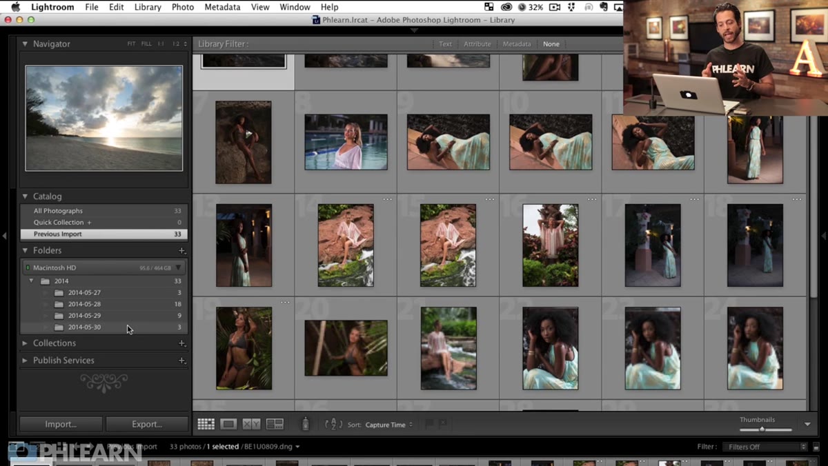Viewport: 828px width, 466px height.
Task: Select pool portrait thumbnail in row 7
Action: [346, 142]
